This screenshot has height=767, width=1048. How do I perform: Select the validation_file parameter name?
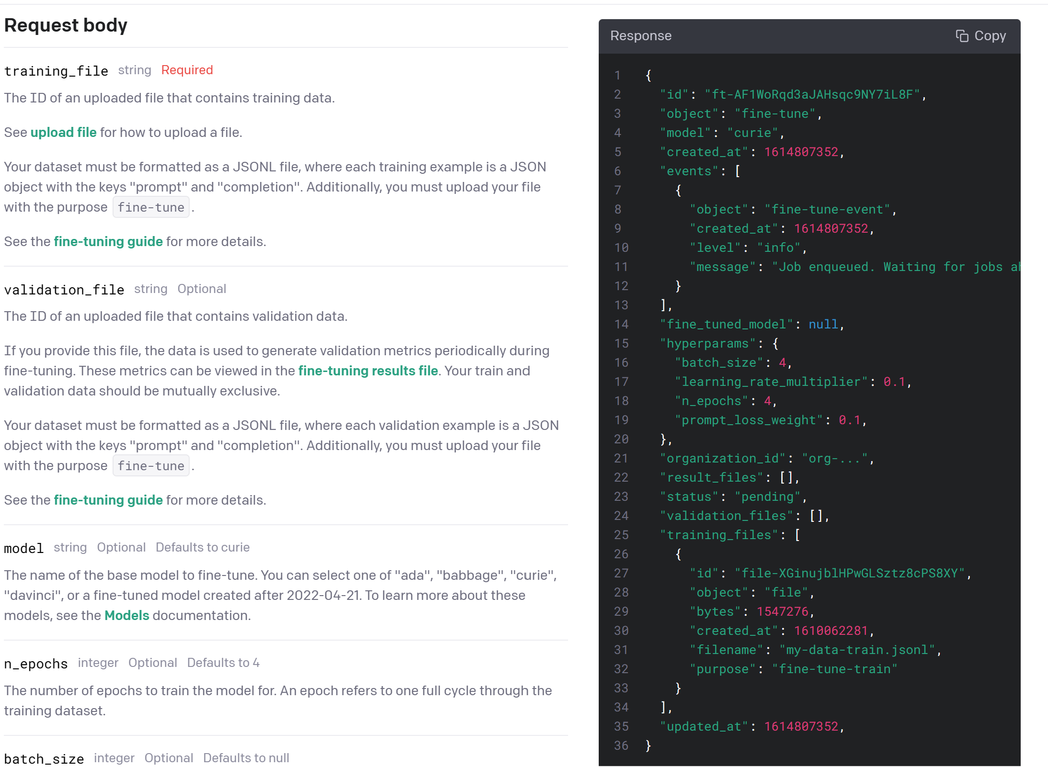point(64,289)
